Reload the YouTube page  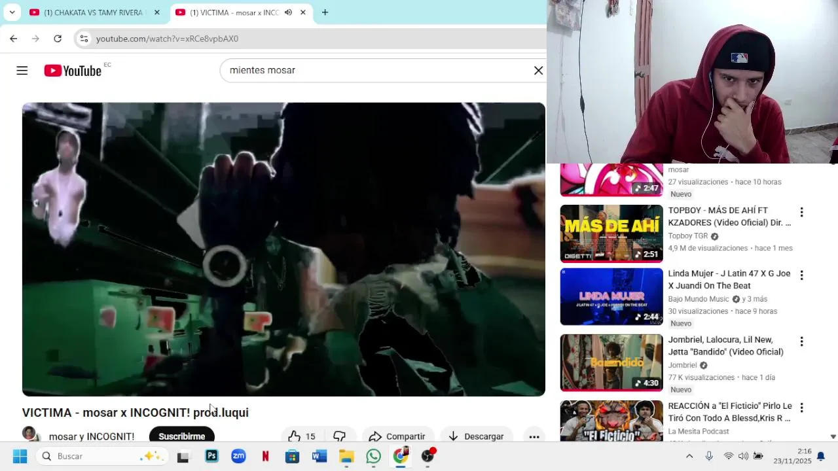coord(58,39)
